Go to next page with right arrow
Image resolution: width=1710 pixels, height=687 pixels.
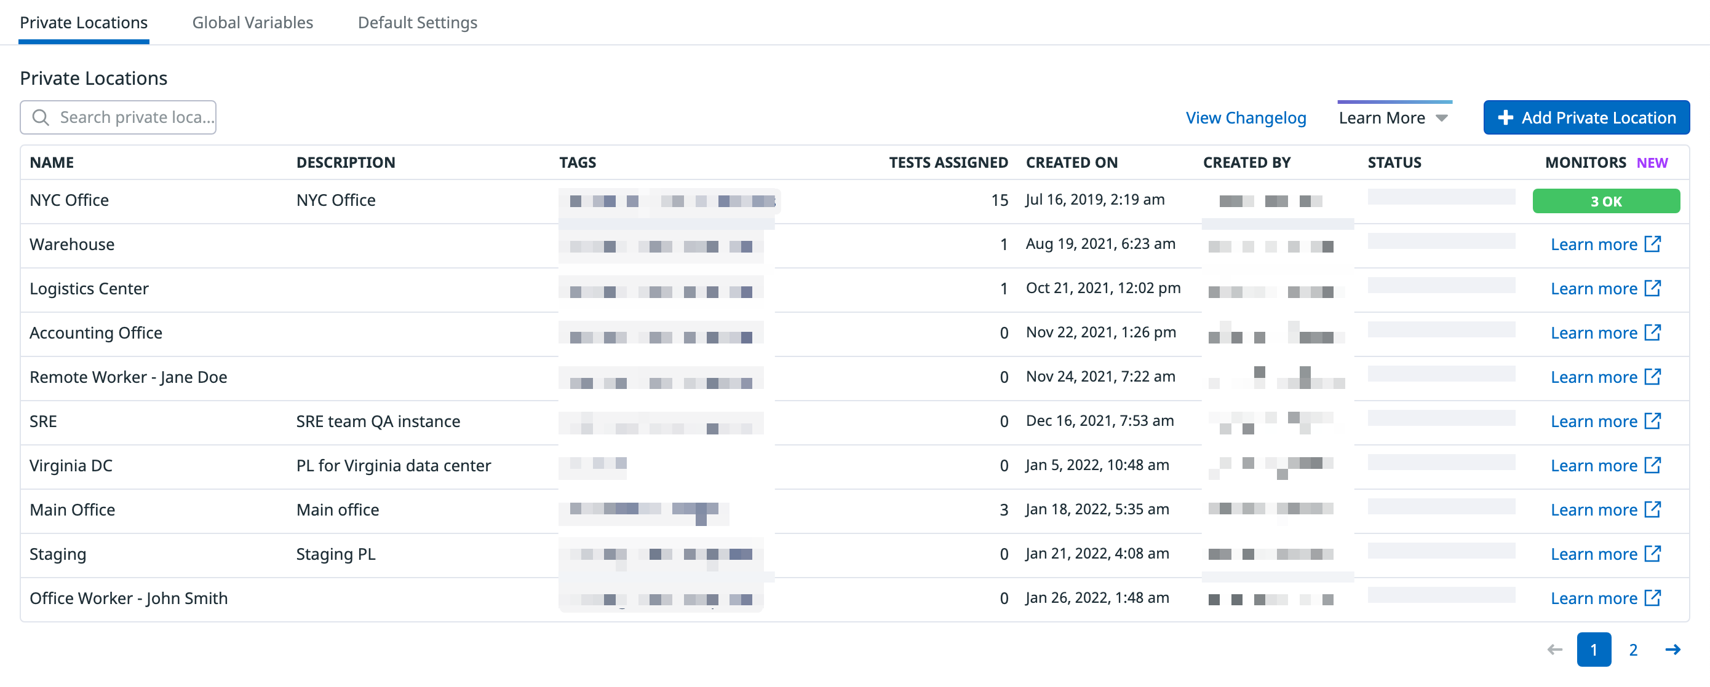coord(1673,650)
